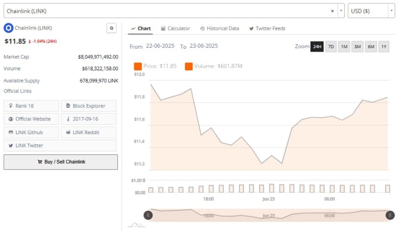Open the Block Explorer link
Viewport: 405px width, 231px height.
tap(88, 106)
